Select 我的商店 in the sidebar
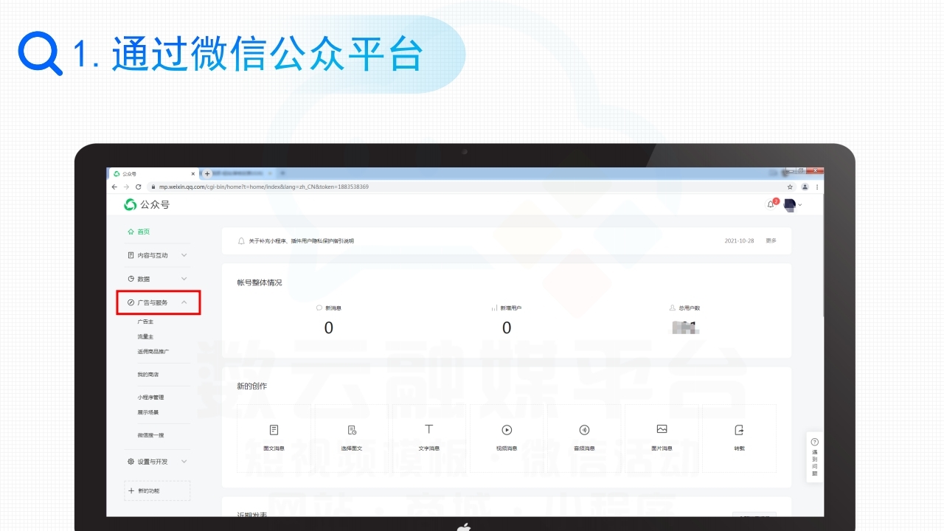 click(147, 375)
